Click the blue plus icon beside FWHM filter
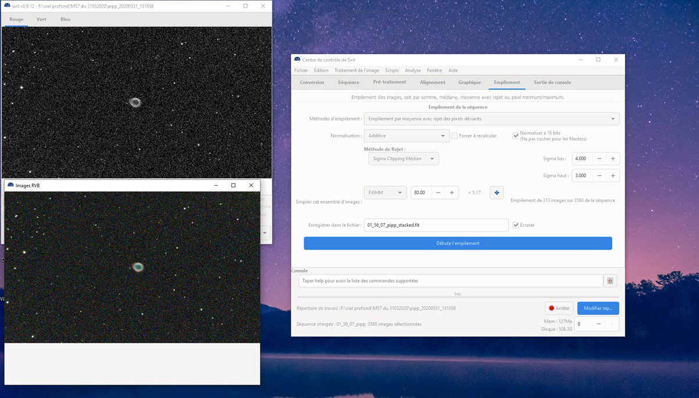The image size is (699, 398). click(497, 193)
